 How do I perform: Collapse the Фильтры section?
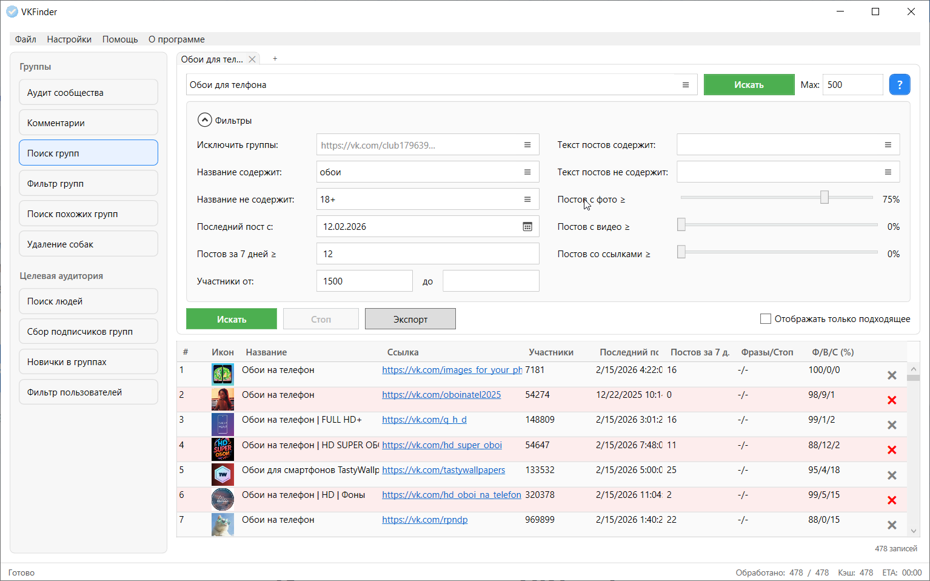point(205,120)
